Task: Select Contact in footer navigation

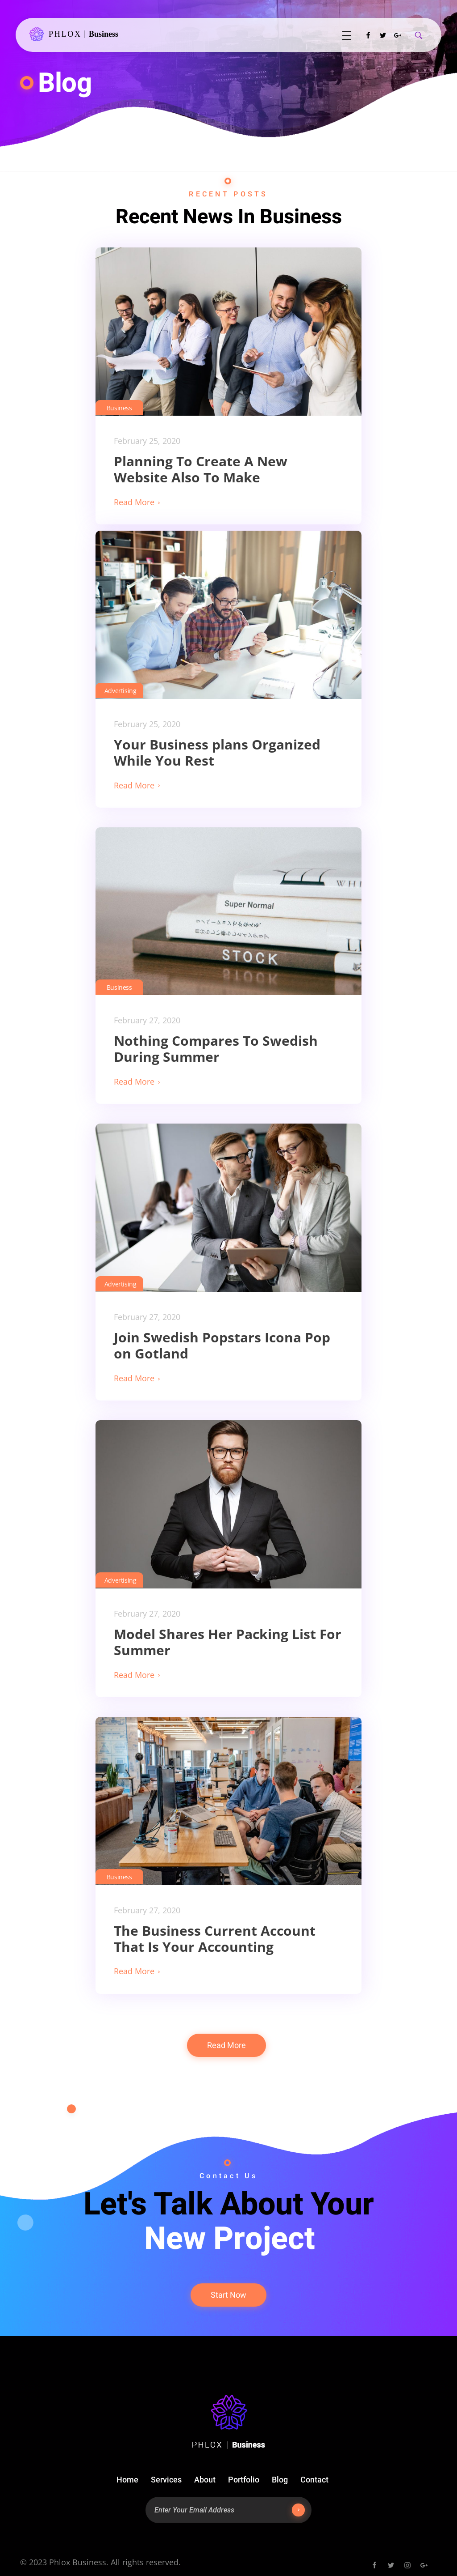Action: [314, 2479]
